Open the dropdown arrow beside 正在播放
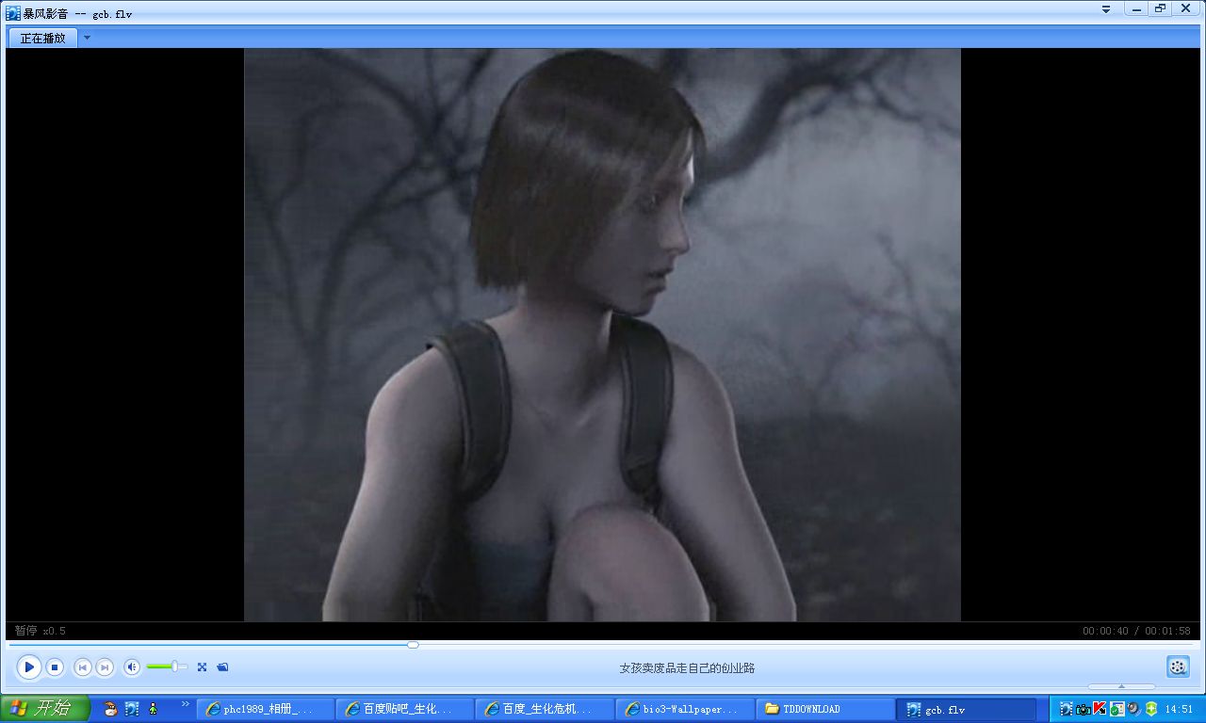This screenshot has width=1206, height=723. (x=87, y=39)
